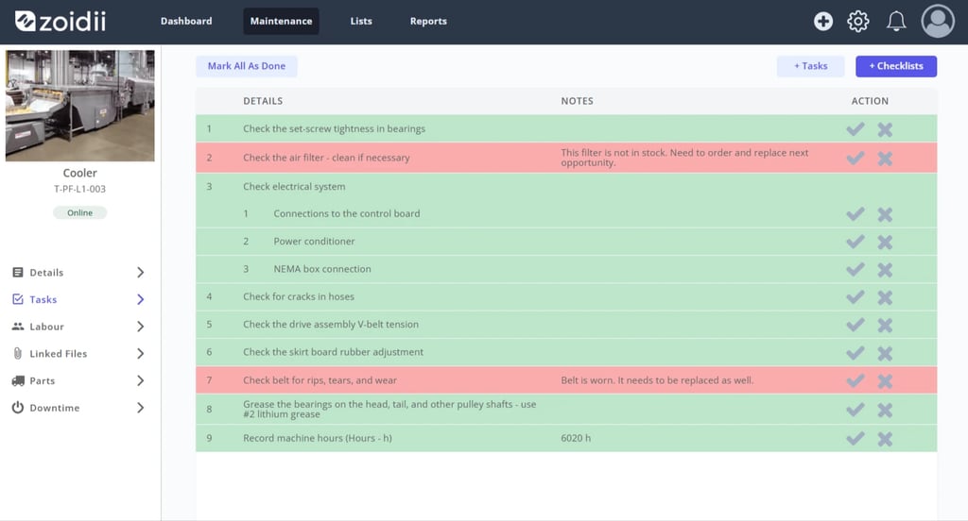This screenshot has height=521, width=968.
Task: Expand the Details section chevron
Action: (140, 273)
